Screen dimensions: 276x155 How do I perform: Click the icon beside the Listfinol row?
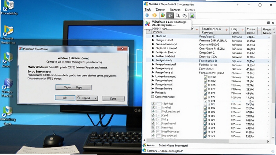pyautogui.click(x=153, y=104)
